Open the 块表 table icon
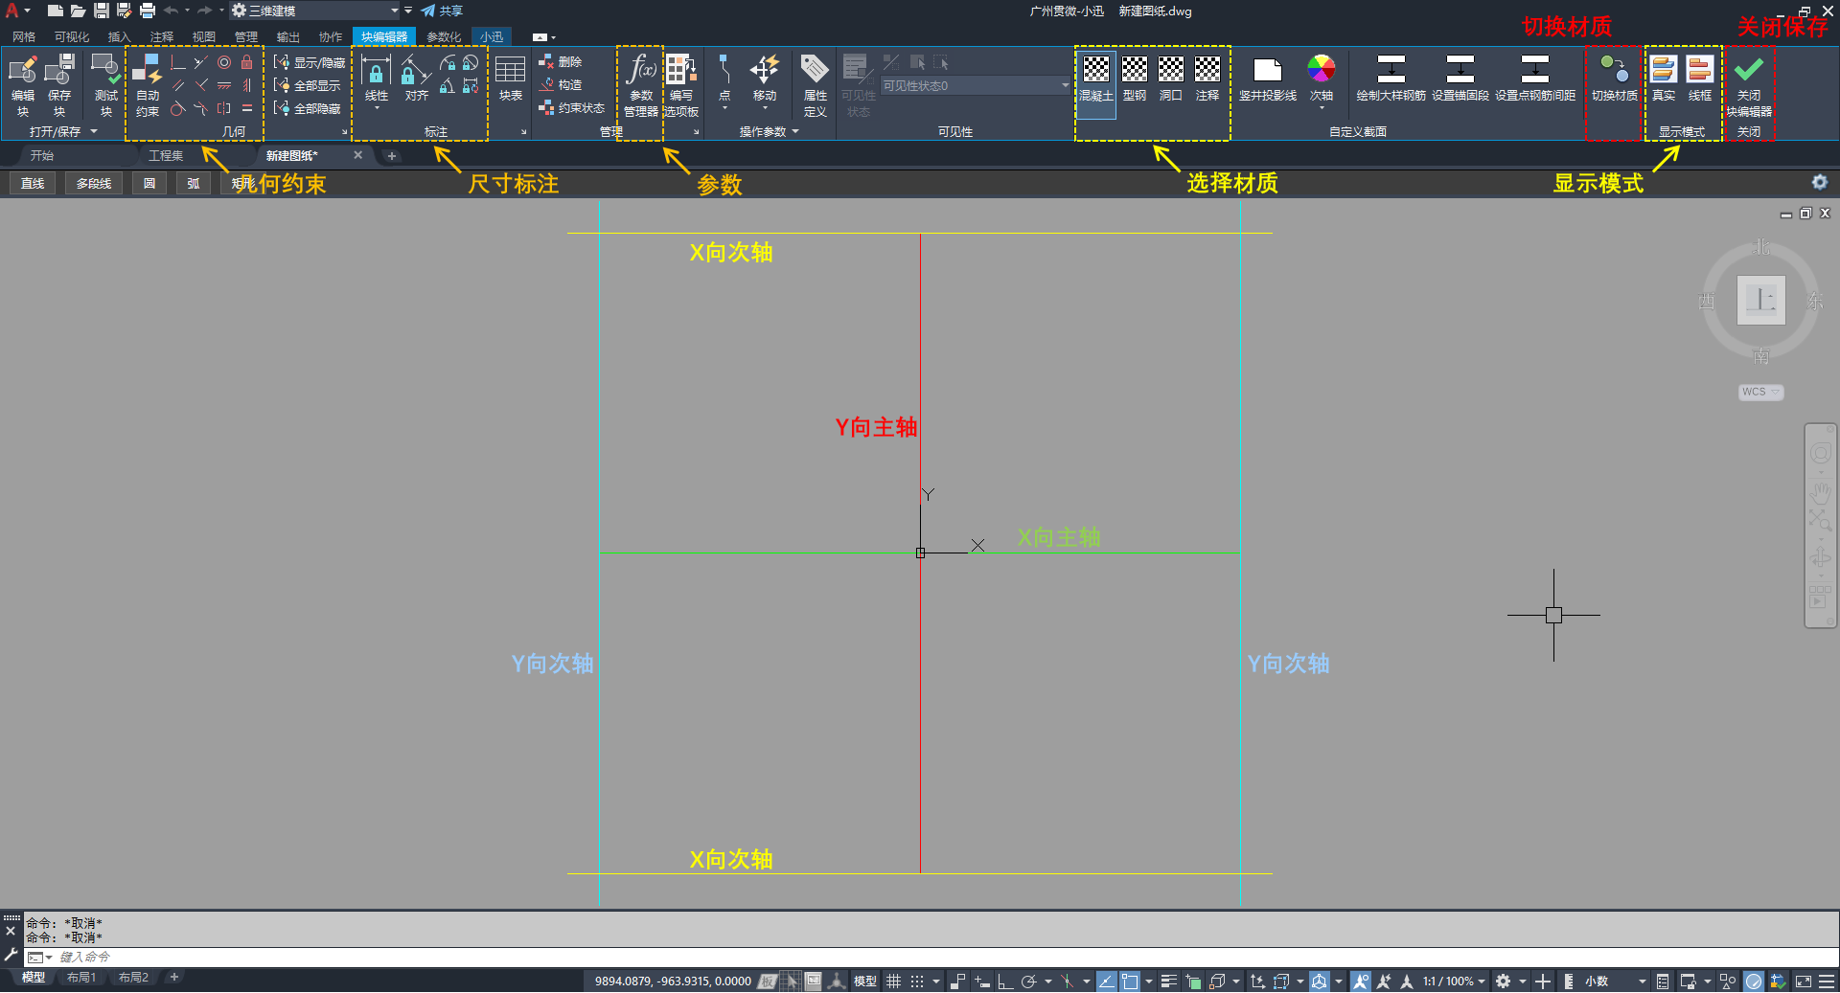Screen dimensions: 1840x993 coord(511,69)
